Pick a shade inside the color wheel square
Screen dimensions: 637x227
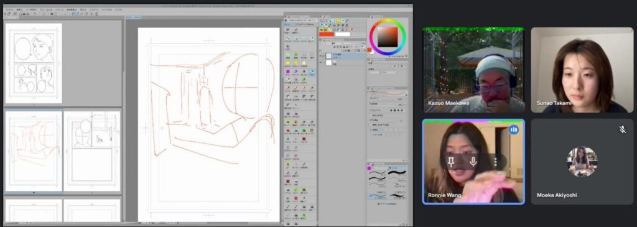coord(388,37)
